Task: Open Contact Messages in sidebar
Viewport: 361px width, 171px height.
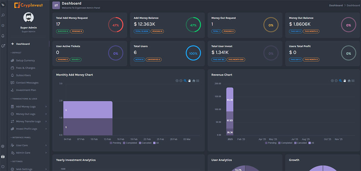Action: [x=27, y=83]
